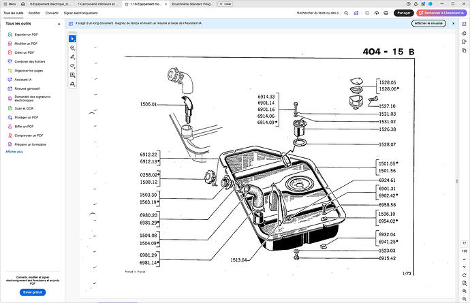Open the blue profile avatar
This screenshot has width=470, height=303.
[x=430, y=4]
